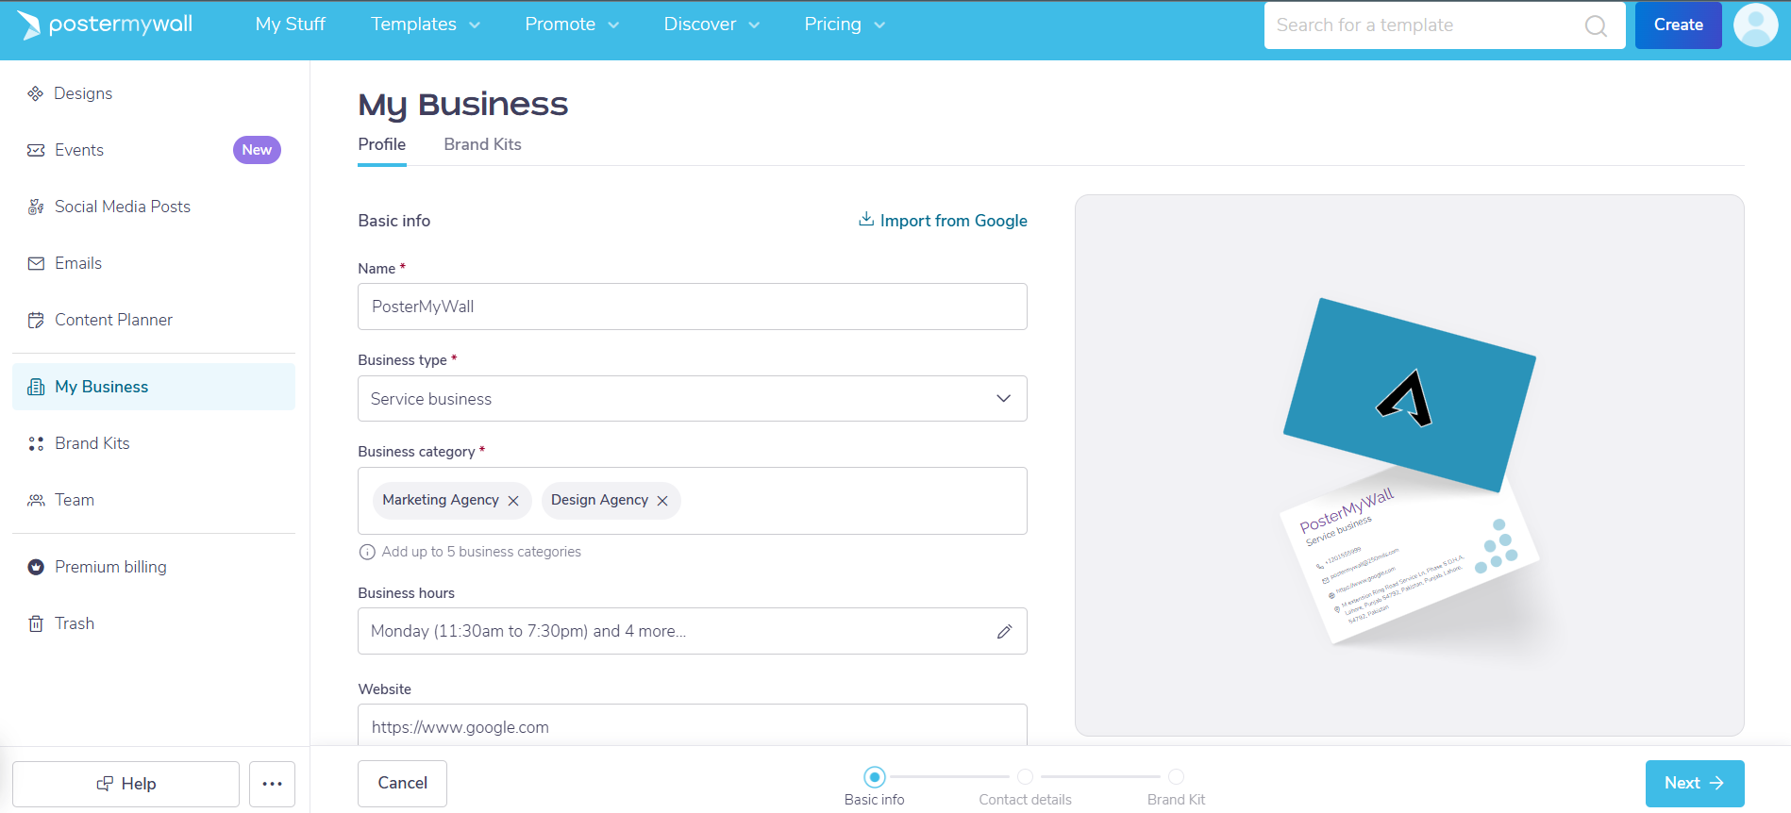This screenshot has height=813, width=1791.
Task: Open the Designs sidebar icon
Action: pyautogui.click(x=36, y=93)
